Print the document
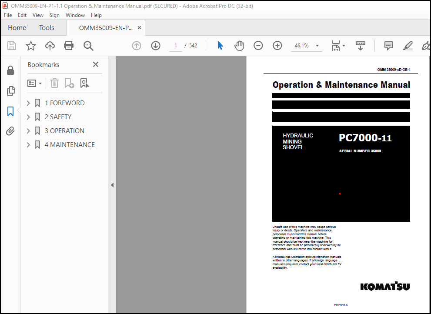Image resolution: width=431 pixels, height=314 pixels. (68, 45)
